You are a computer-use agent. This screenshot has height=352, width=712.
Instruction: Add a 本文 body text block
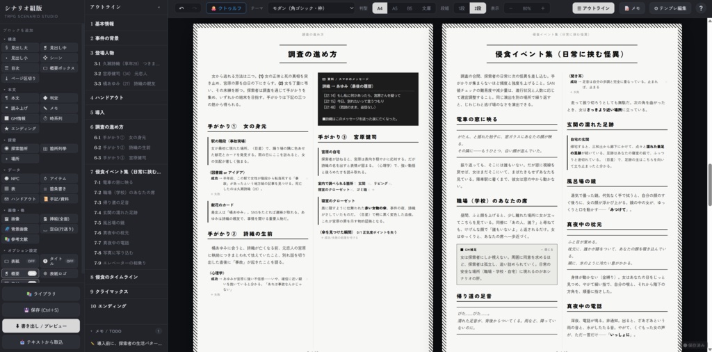point(20,98)
